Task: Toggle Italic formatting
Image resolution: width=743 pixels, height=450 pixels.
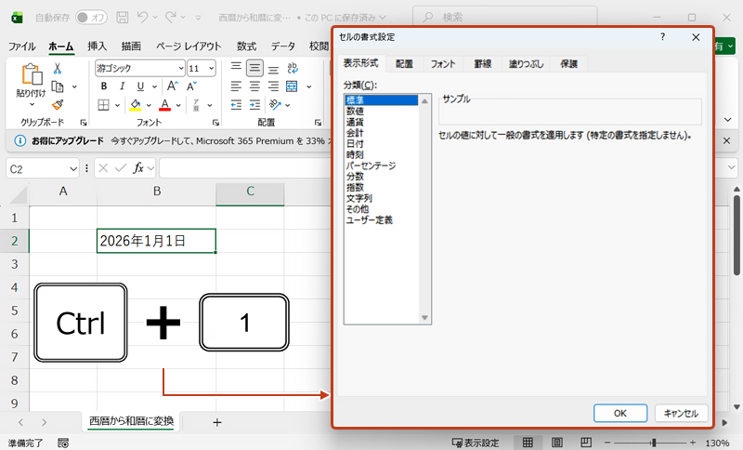Action: pyautogui.click(x=122, y=86)
